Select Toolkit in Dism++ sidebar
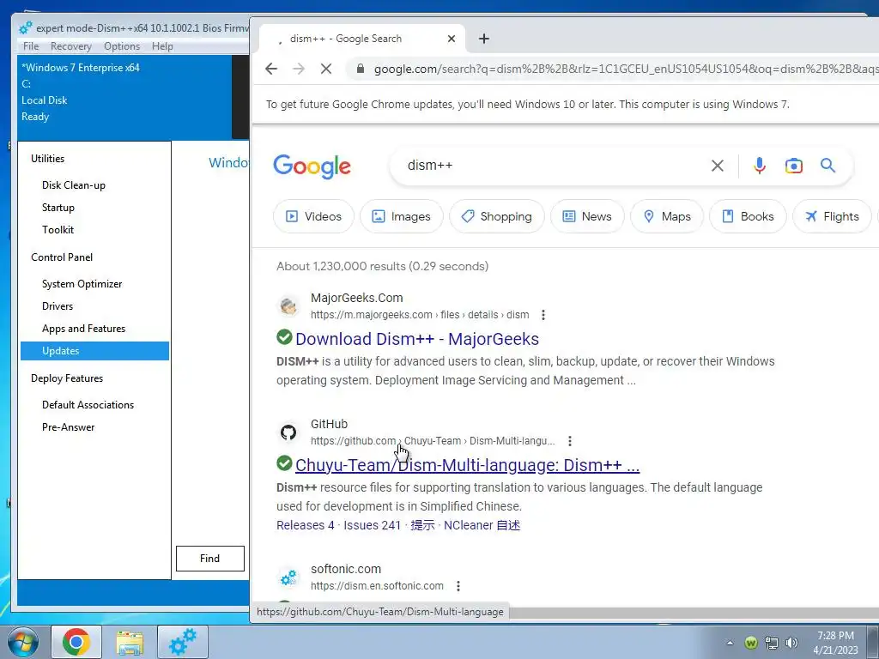879x659 pixels. pos(58,230)
